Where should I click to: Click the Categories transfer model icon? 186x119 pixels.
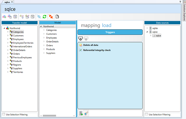[x=11, y=32]
